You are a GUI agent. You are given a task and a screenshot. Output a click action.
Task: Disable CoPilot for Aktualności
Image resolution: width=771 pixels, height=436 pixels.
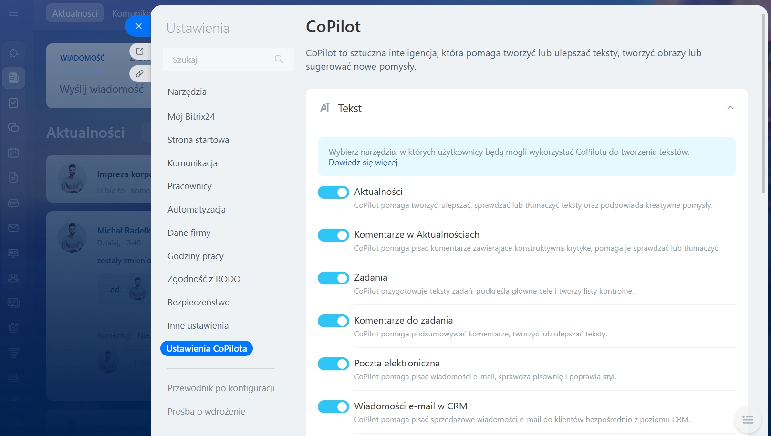coord(333,192)
